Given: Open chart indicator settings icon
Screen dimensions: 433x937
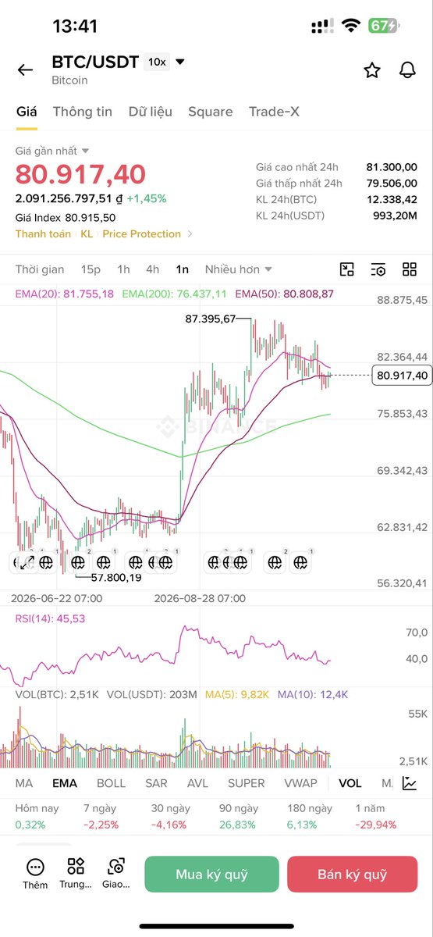Looking at the screenshot, I should pyautogui.click(x=378, y=269).
